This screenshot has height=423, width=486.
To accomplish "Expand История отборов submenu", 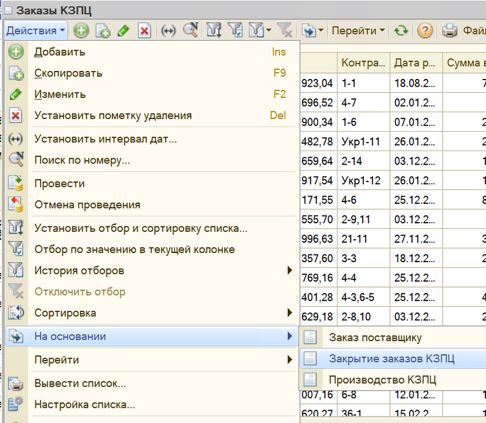I will [151, 270].
